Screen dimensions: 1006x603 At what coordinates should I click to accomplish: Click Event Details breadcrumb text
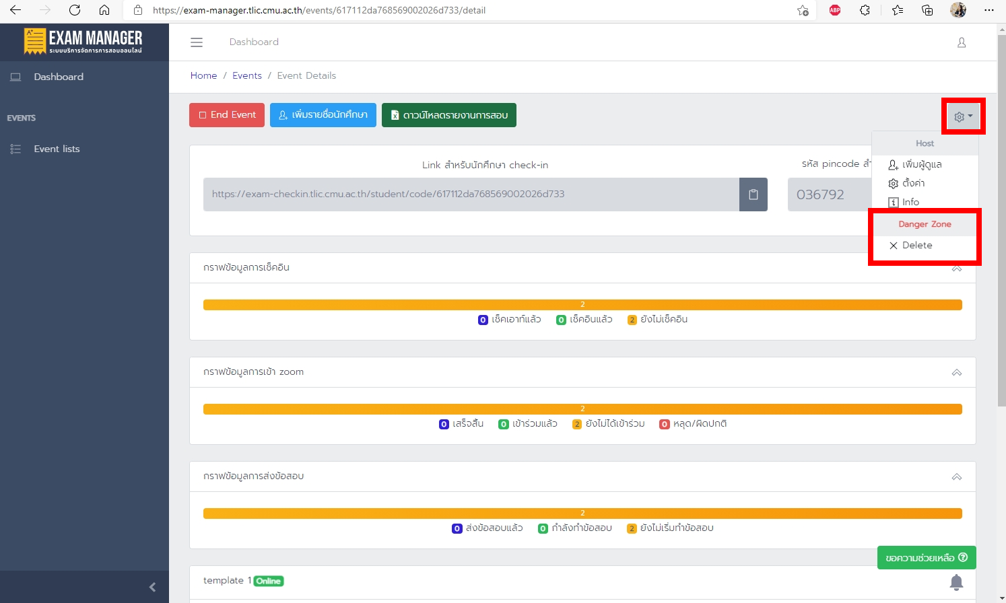(306, 75)
